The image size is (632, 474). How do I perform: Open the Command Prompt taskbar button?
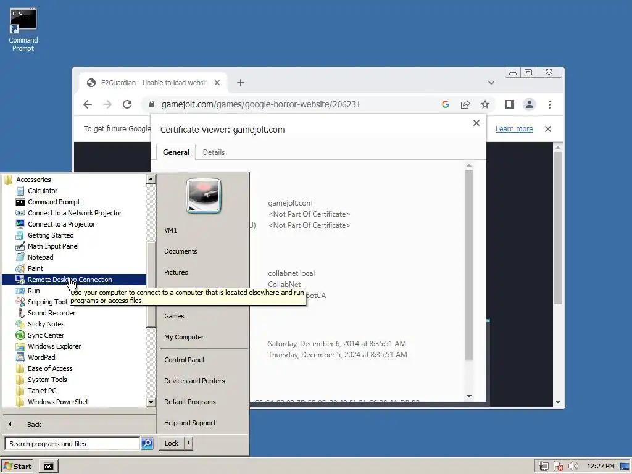(x=49, y=467)
